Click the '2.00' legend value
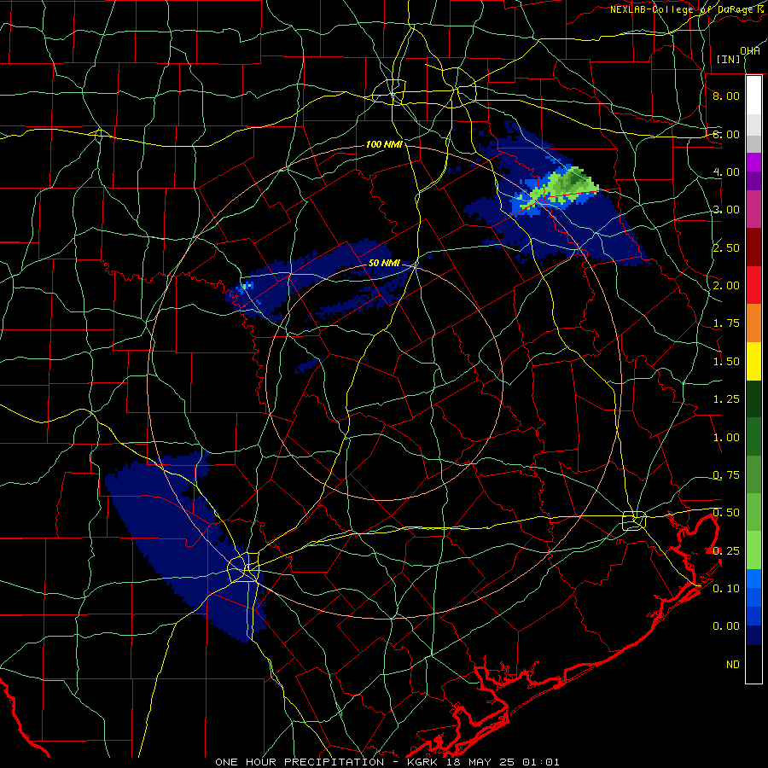768x768 pixels. click(x=726, y=286)
